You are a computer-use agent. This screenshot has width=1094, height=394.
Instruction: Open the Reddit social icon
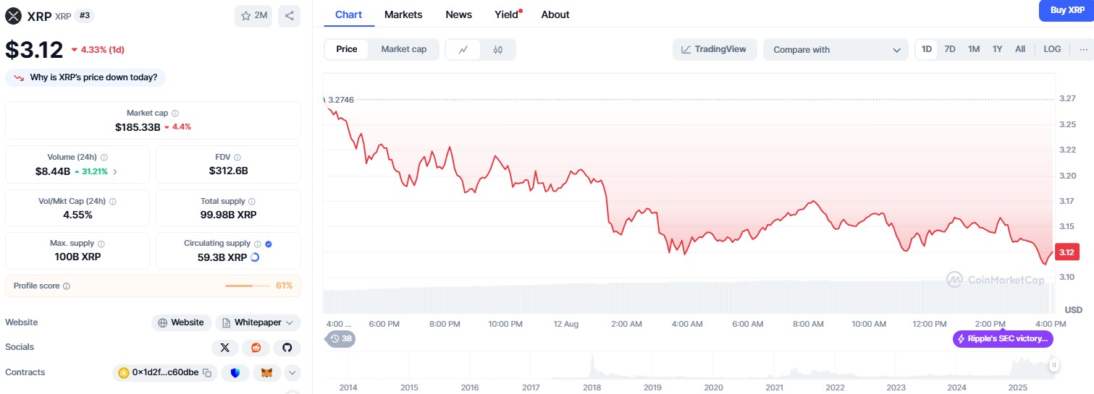click(x=256, y=348)
